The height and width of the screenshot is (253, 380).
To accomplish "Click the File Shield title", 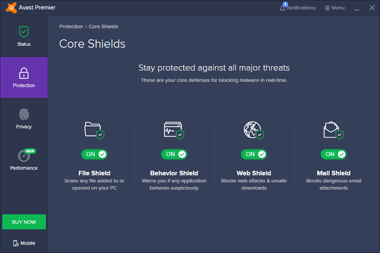I will point(94,173).
